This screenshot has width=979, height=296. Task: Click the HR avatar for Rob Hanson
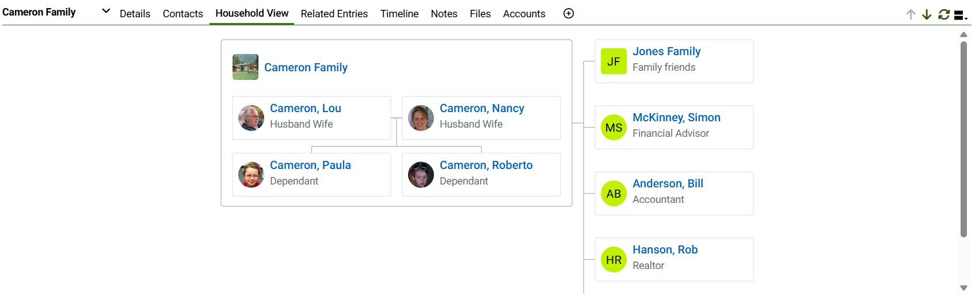click(614, 260)
